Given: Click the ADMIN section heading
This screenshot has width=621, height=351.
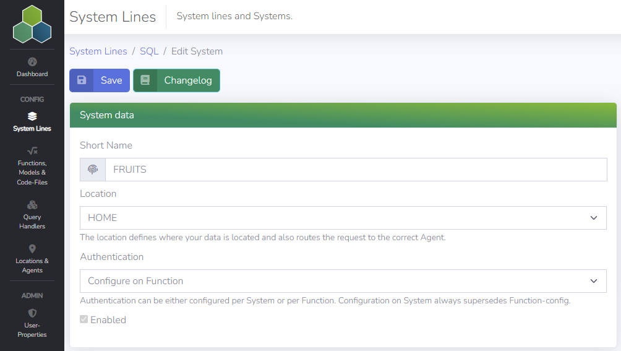Looking at the screenshot, I should (32, 295).
